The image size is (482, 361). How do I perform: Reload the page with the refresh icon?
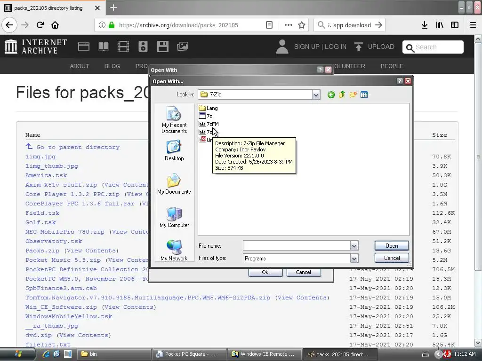[x=40, y=25]
